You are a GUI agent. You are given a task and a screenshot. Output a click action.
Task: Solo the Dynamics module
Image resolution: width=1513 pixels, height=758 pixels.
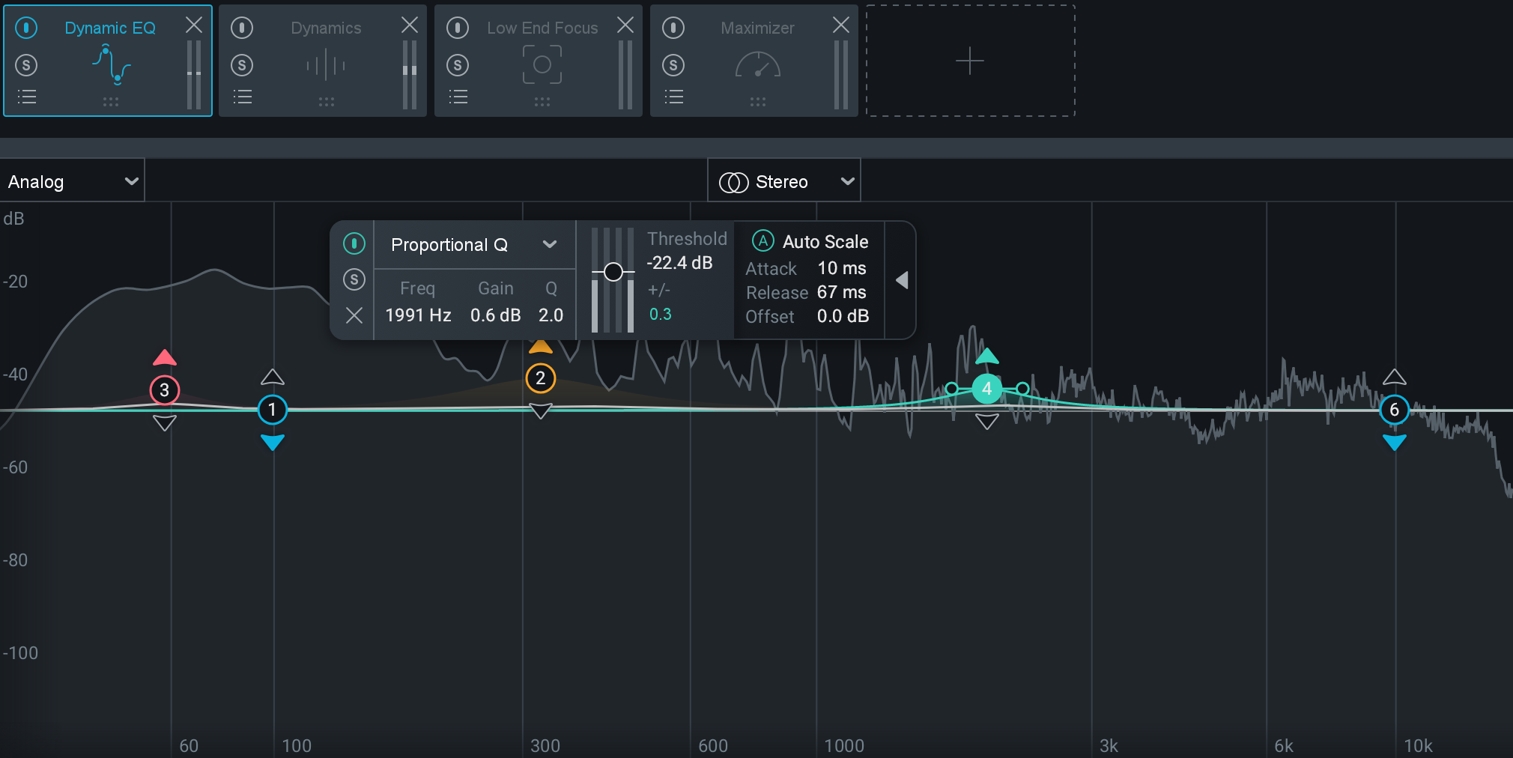(x=242, y=65)
